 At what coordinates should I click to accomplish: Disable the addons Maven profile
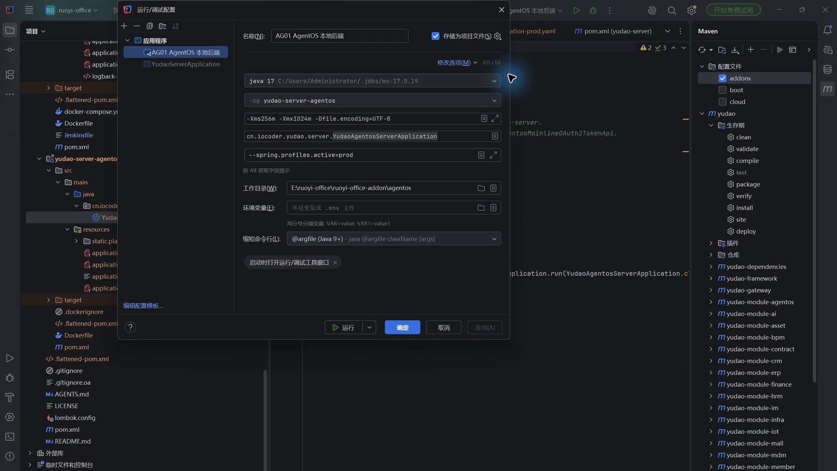pyautogui.click(x=722, y=78)
